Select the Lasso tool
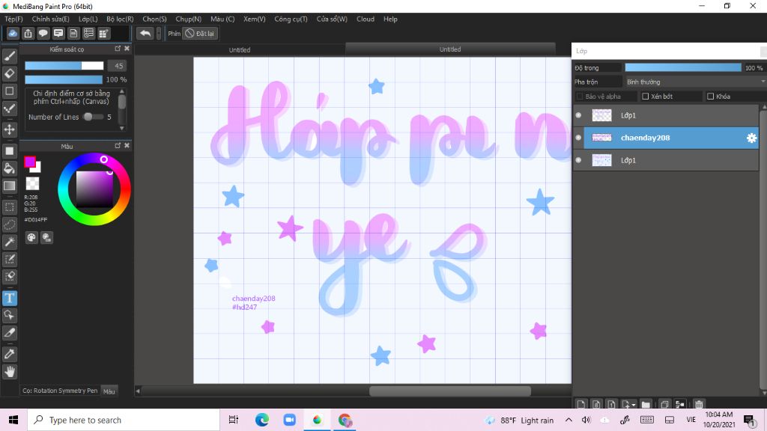 click(x=9, y=224)
